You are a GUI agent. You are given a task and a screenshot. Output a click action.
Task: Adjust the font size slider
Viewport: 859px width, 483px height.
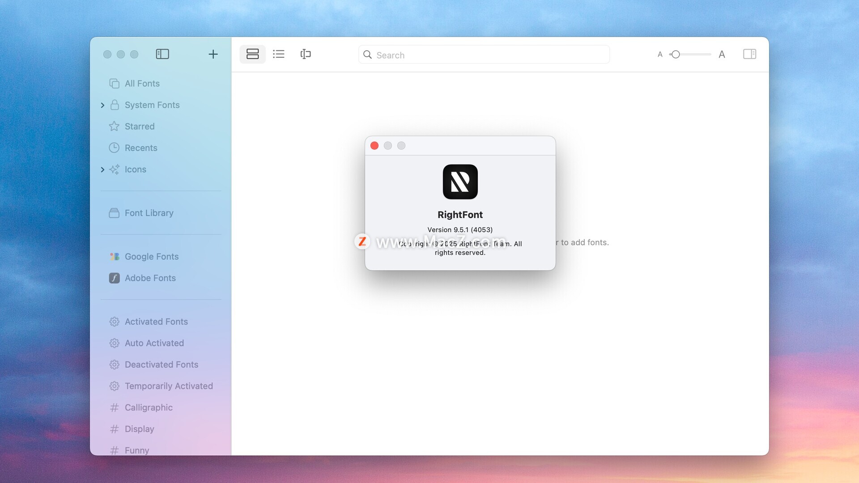point(690,55)
